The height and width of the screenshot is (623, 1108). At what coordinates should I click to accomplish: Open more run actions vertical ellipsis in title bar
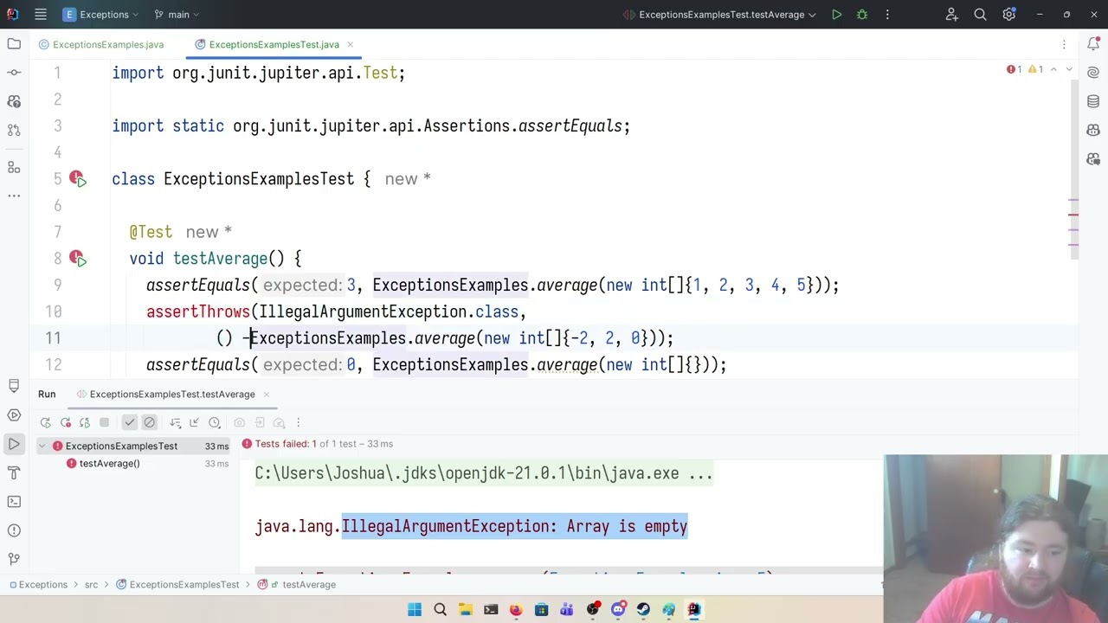point(887,15)
